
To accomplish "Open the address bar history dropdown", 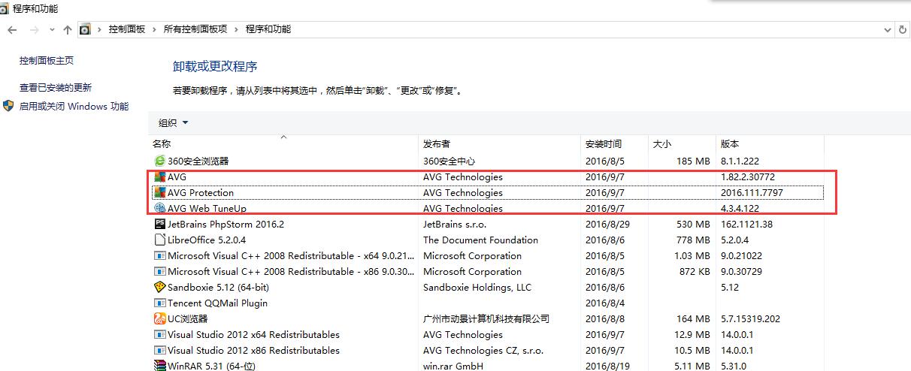I will 888,29.
